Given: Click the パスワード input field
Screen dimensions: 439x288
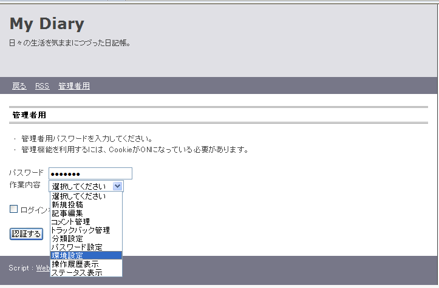Looking at the screenshot, I should coord(90,173).
